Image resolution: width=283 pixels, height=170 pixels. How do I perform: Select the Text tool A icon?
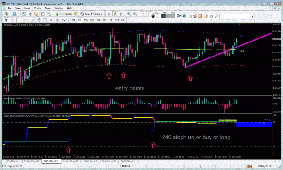coord(51,20)
